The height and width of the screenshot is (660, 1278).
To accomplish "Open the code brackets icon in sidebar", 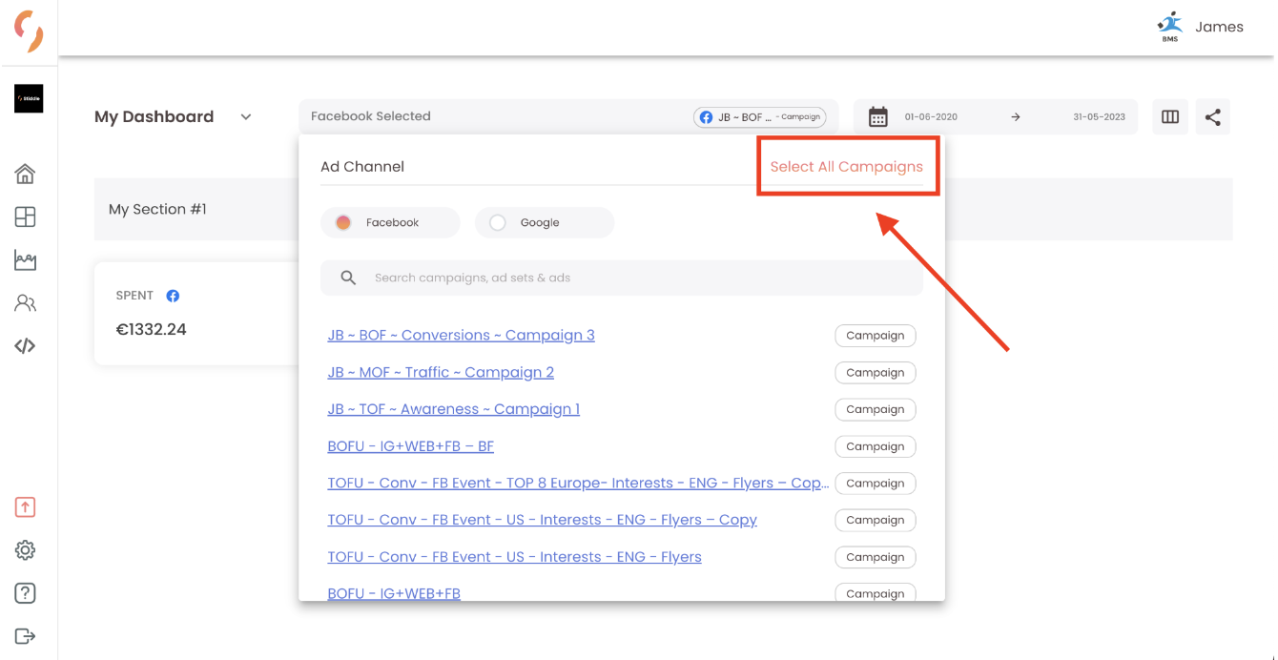I will point(26,346).
